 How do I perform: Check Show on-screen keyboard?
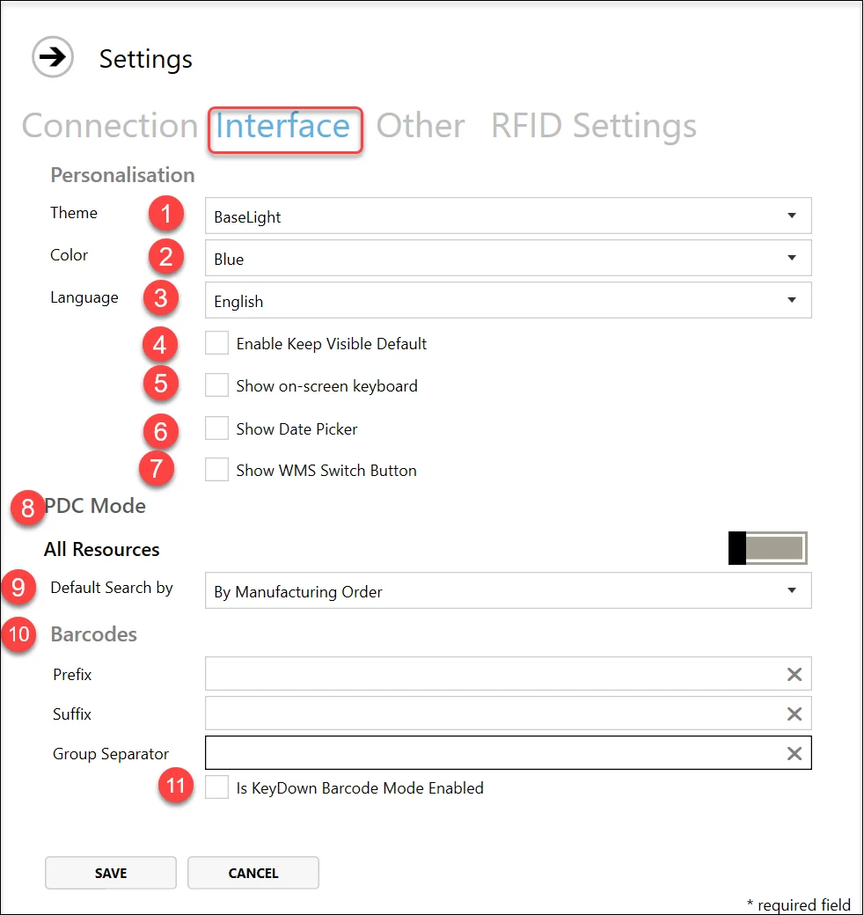click(x=216, y=385)
